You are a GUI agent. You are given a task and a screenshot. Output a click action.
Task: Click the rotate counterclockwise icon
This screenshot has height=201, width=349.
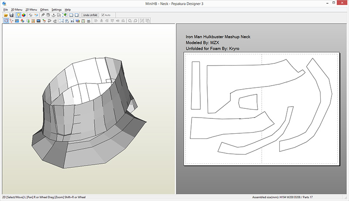tap(130, 21)
